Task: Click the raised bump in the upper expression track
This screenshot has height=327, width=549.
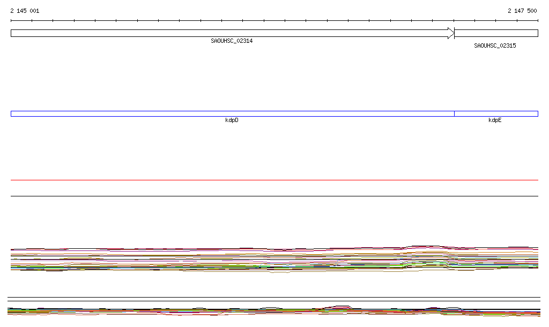Action: tap(424, 247)
